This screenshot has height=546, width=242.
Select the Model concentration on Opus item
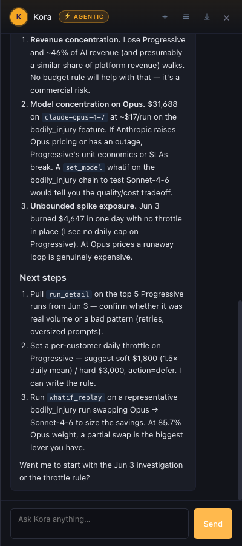(108, 149)
